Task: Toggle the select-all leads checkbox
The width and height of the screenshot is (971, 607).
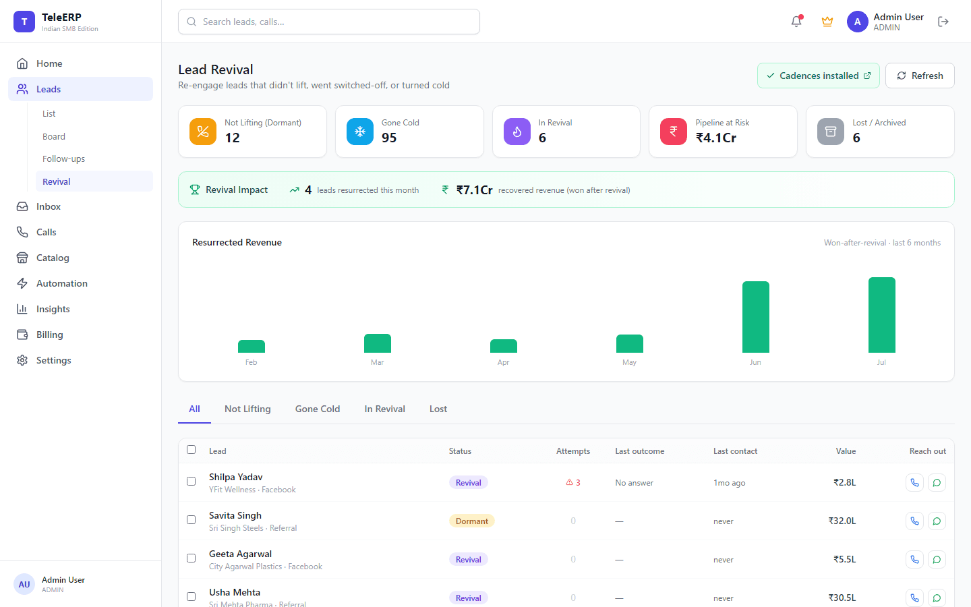Action: coord(192,450)
